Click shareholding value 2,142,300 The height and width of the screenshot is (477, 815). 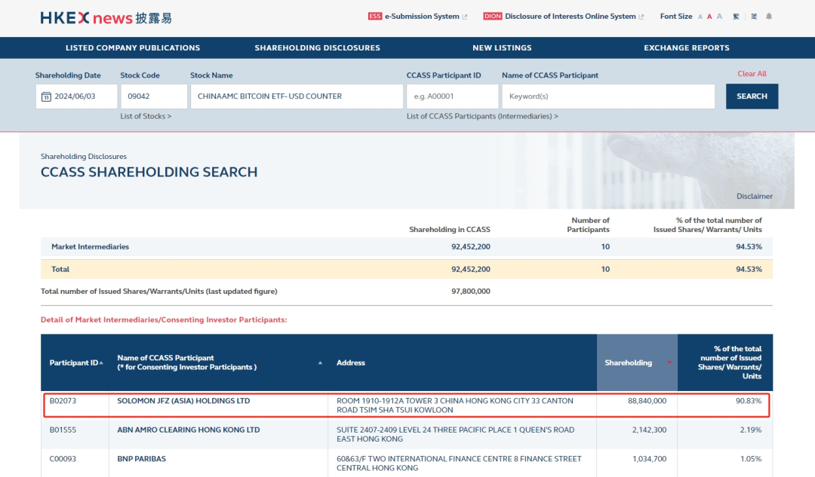[x=649, y=430]
